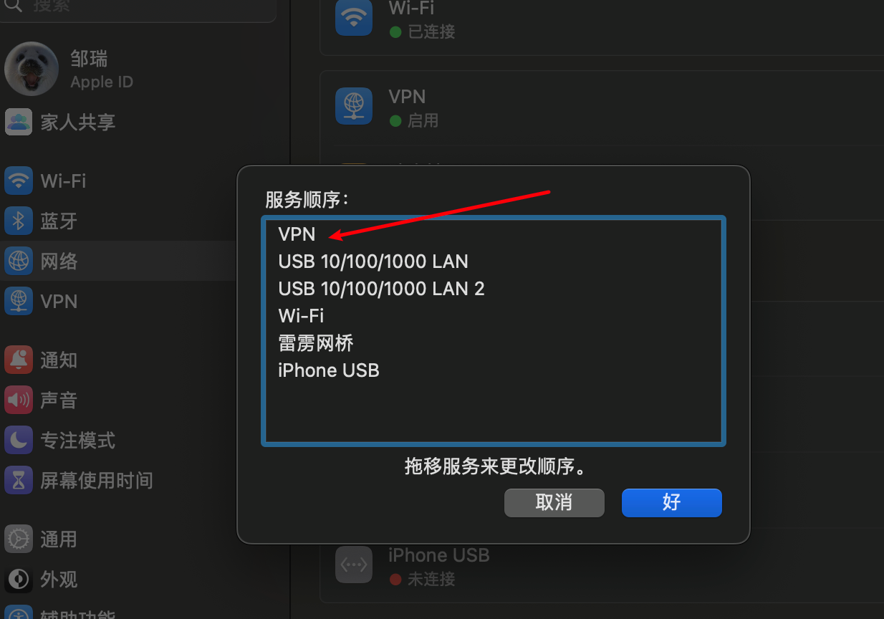Click the Apple ID profile avatar
The image size is (884, 619).
[32, 69]
